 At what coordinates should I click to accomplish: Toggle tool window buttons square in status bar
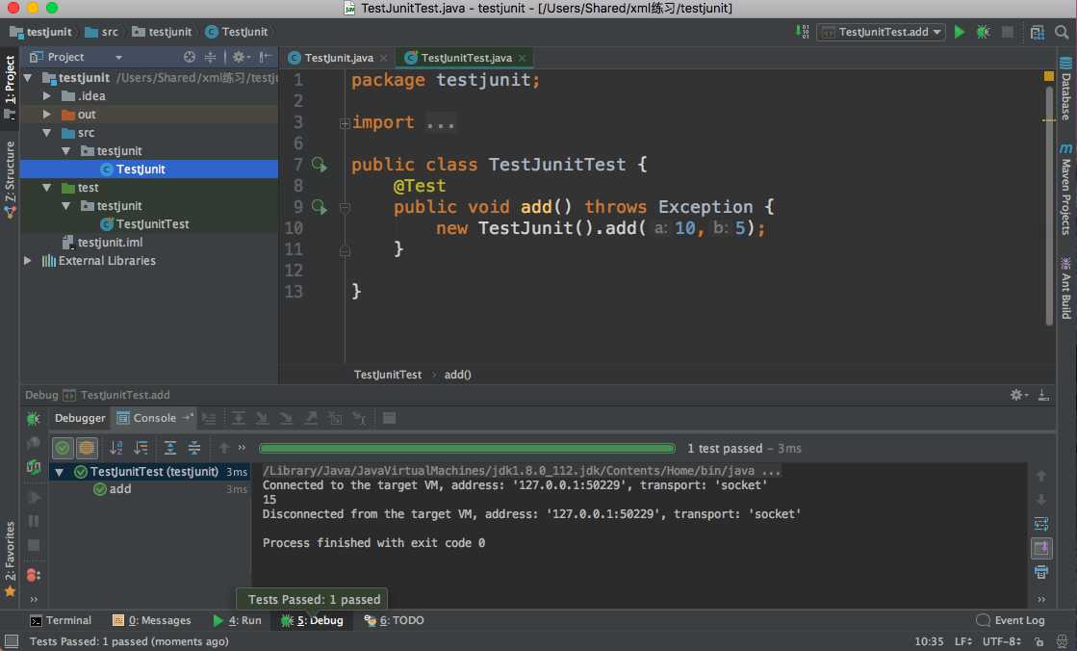(x=11, y=641)
